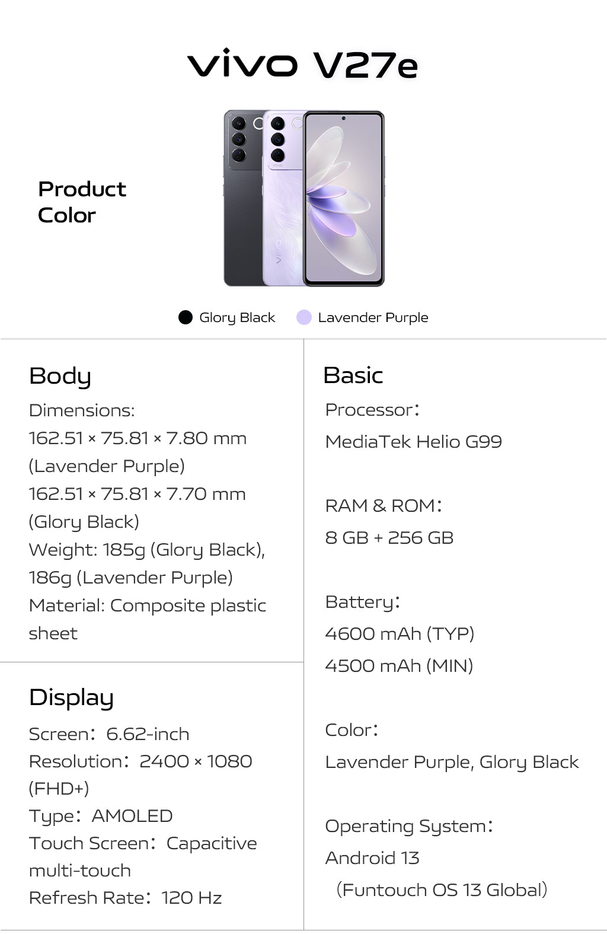The height and width of the screenshot is (934, 607).
Task: Click the Body section heading
Action: (60, 377)
